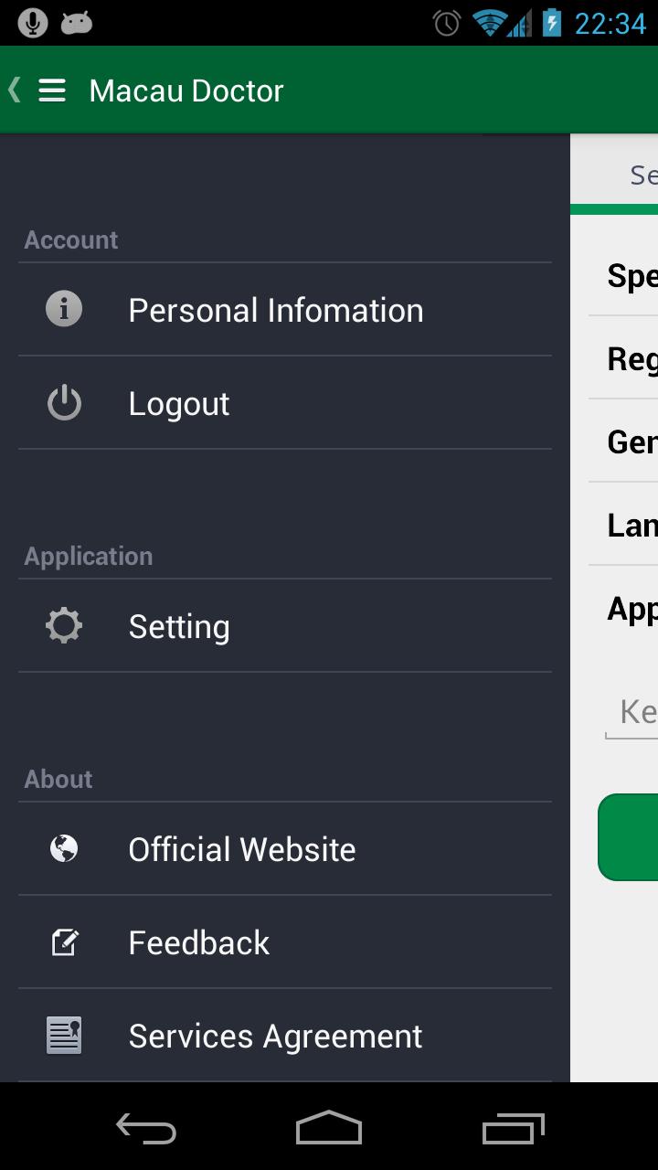Open the Setting menu item
The height and width of the screenshot is (1170, 658).
click(179, 627)
